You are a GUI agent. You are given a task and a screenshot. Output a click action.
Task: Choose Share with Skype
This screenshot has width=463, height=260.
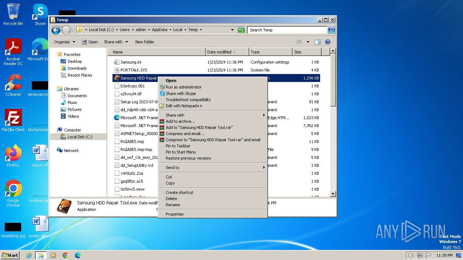(x=213, y=94)
